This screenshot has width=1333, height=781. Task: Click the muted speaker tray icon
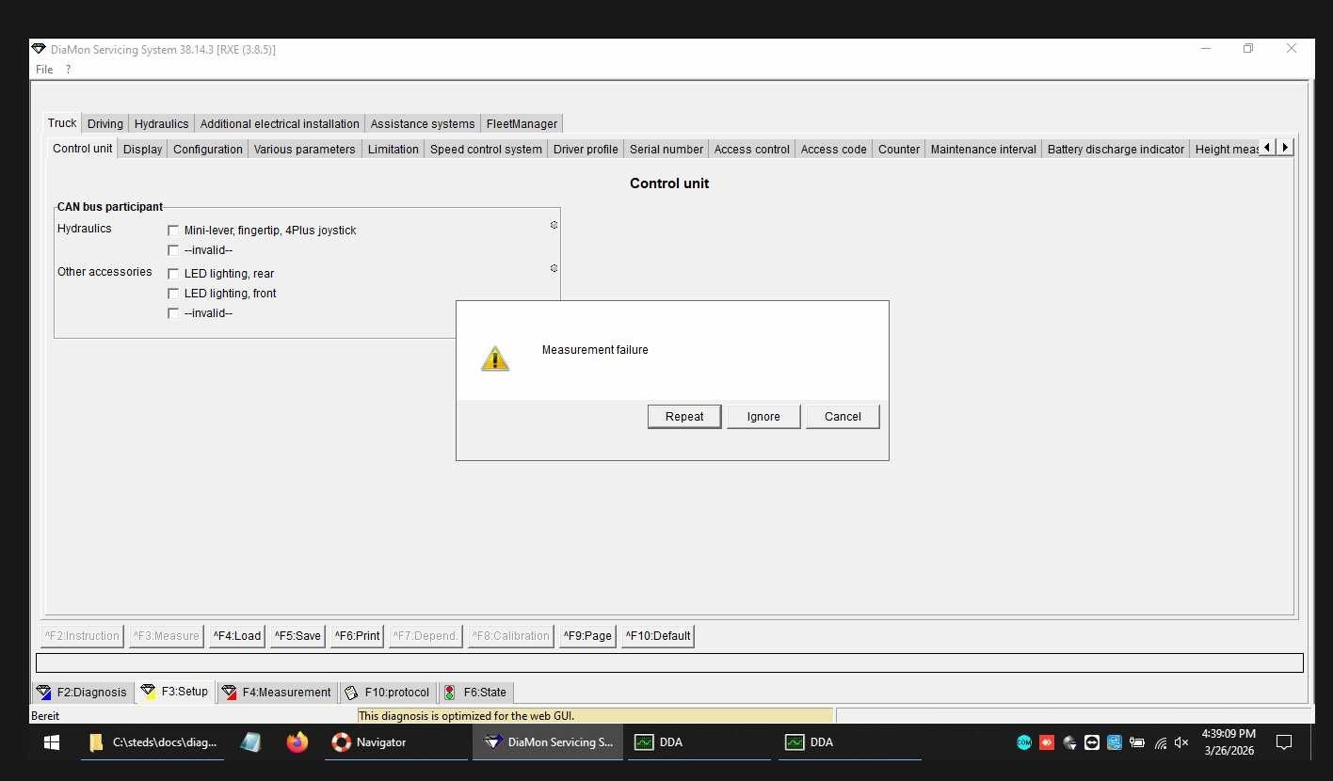pos(1182,742)
